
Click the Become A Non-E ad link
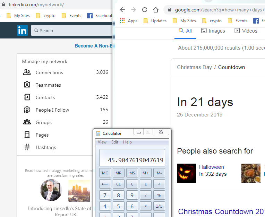[93, 46]
